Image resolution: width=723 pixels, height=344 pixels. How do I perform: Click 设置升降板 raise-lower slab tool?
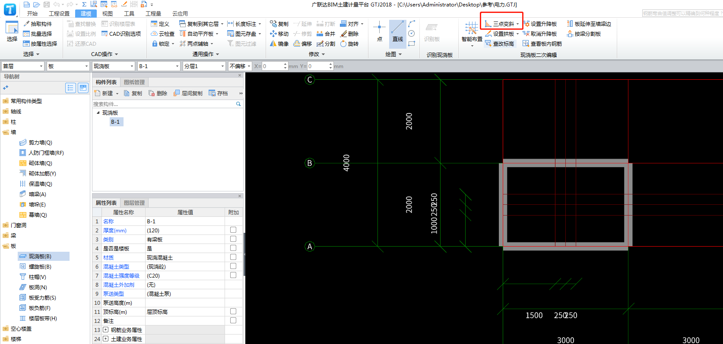click(540, 24)
